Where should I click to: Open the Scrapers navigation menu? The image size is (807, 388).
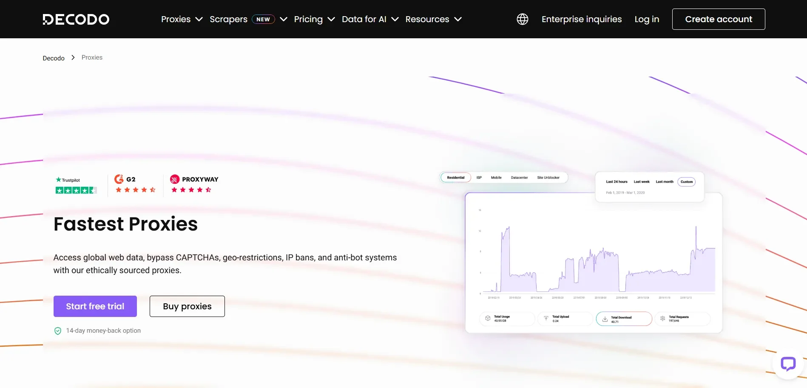tap(228, 19)
